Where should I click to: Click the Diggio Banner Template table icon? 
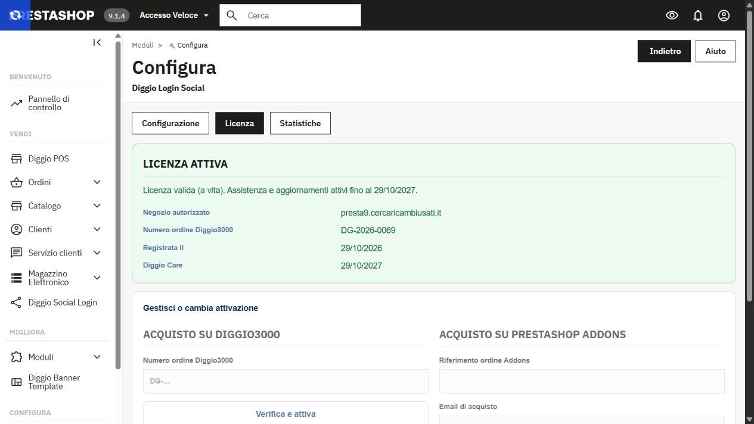(17, 382)
